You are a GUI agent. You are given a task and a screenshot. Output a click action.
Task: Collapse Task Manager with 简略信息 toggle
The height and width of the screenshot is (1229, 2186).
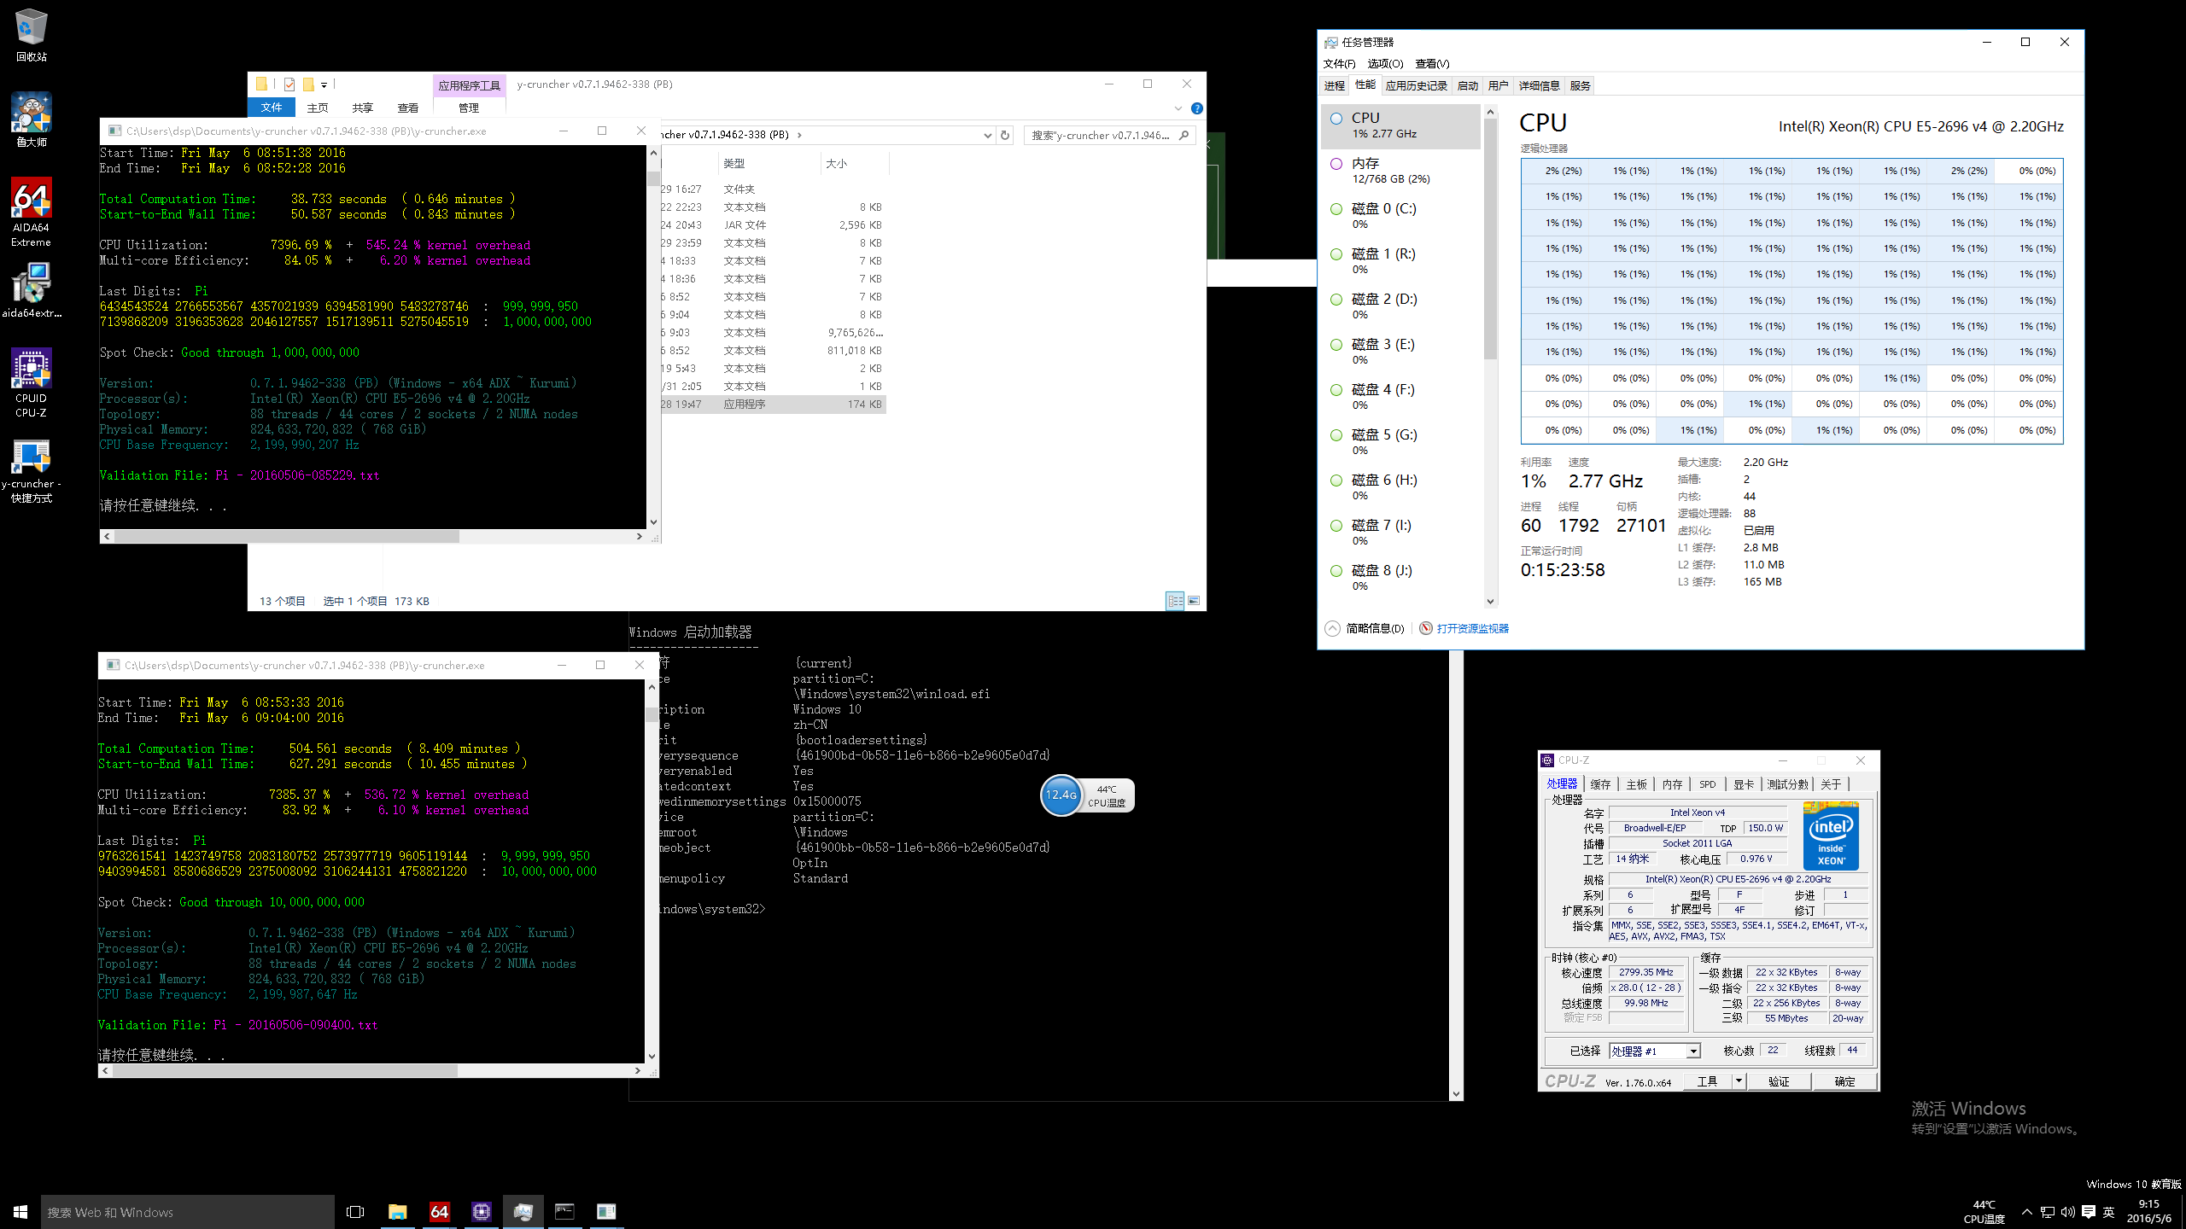tap(1365, 628)
